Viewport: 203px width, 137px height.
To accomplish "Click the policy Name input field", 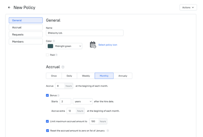I will point(85,33).
